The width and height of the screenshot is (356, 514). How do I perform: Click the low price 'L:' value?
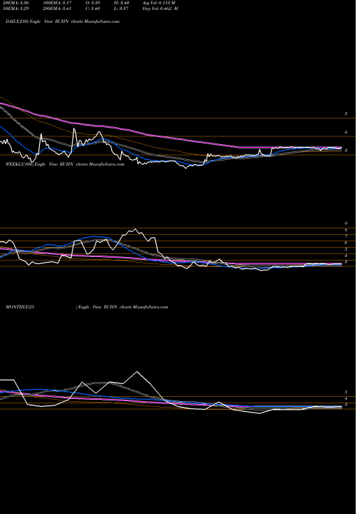(121, 9)
